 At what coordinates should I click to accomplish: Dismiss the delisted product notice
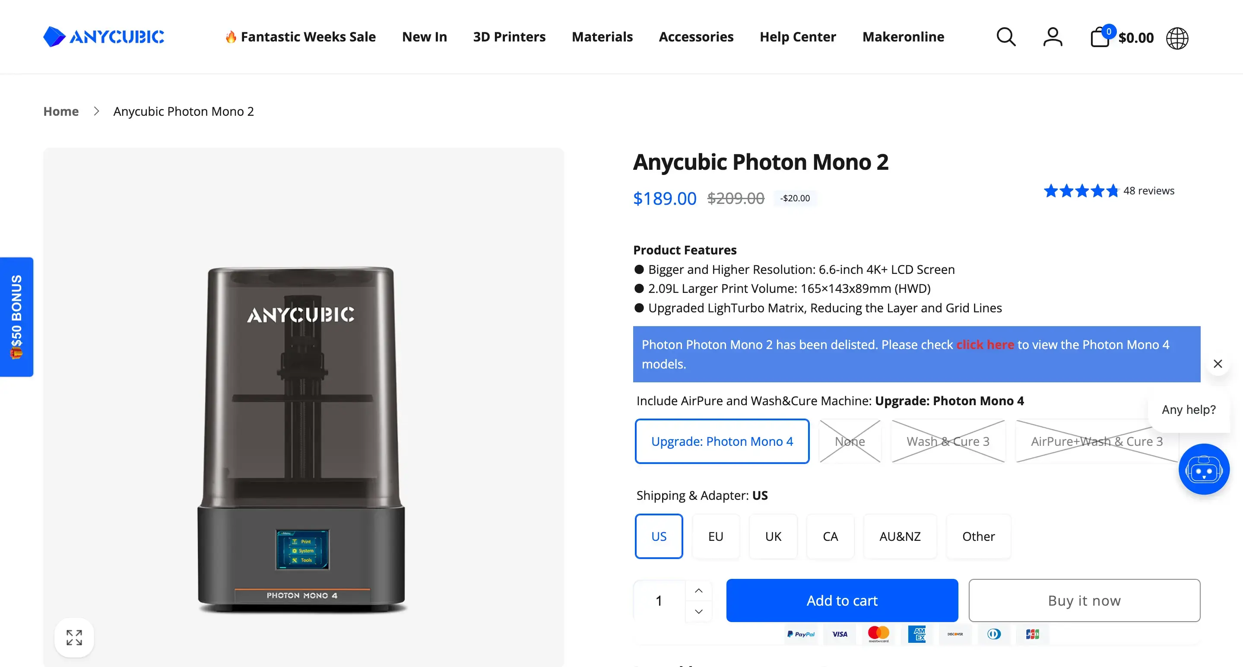coord(1218,363)
